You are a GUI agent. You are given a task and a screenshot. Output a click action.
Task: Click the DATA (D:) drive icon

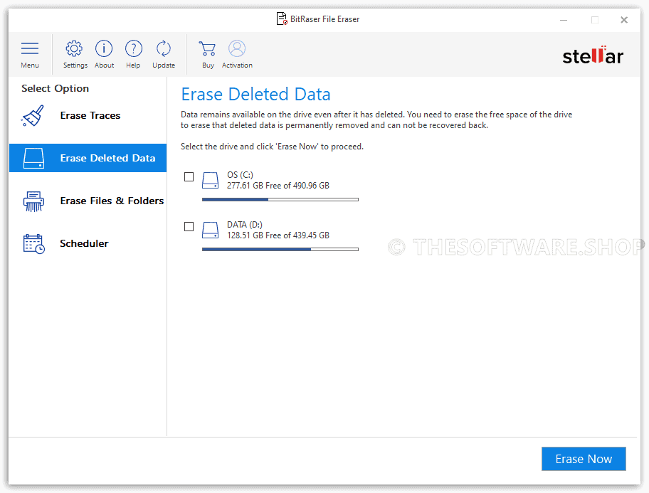pyautogui.click(x=210, y=230)
